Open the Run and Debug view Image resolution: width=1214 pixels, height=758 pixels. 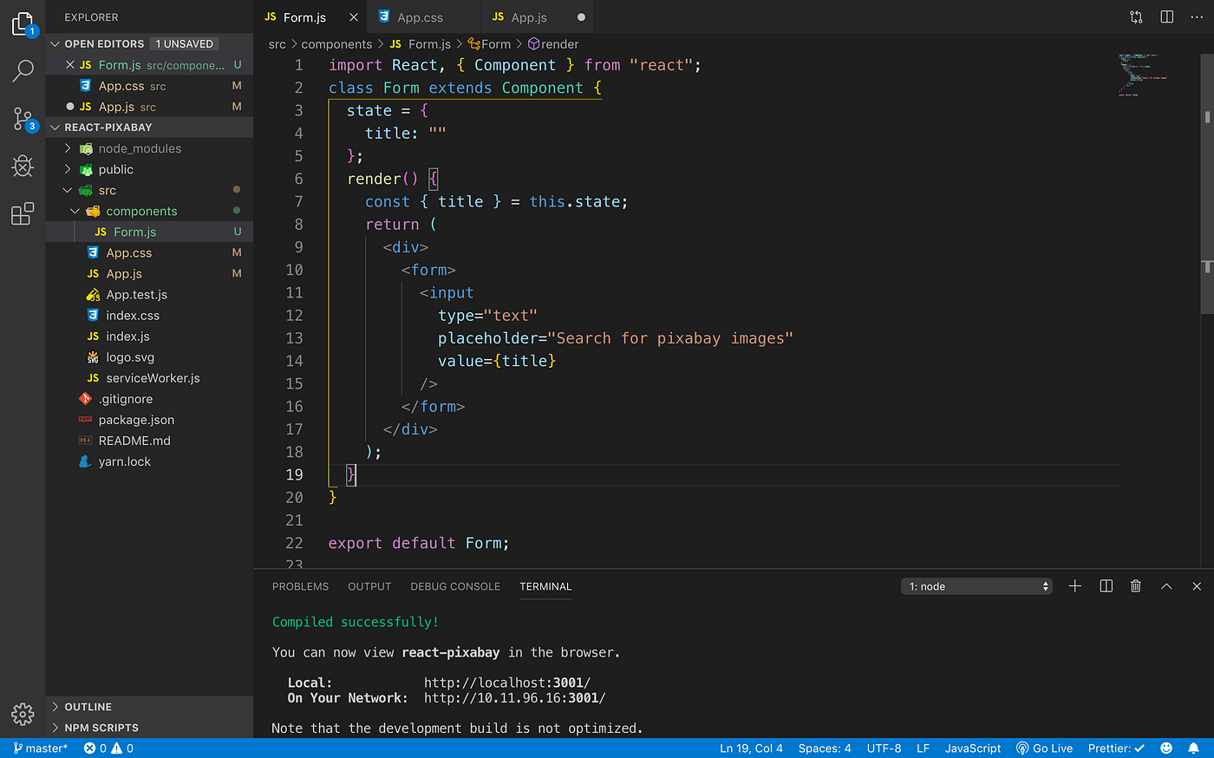tap(23, 166)
